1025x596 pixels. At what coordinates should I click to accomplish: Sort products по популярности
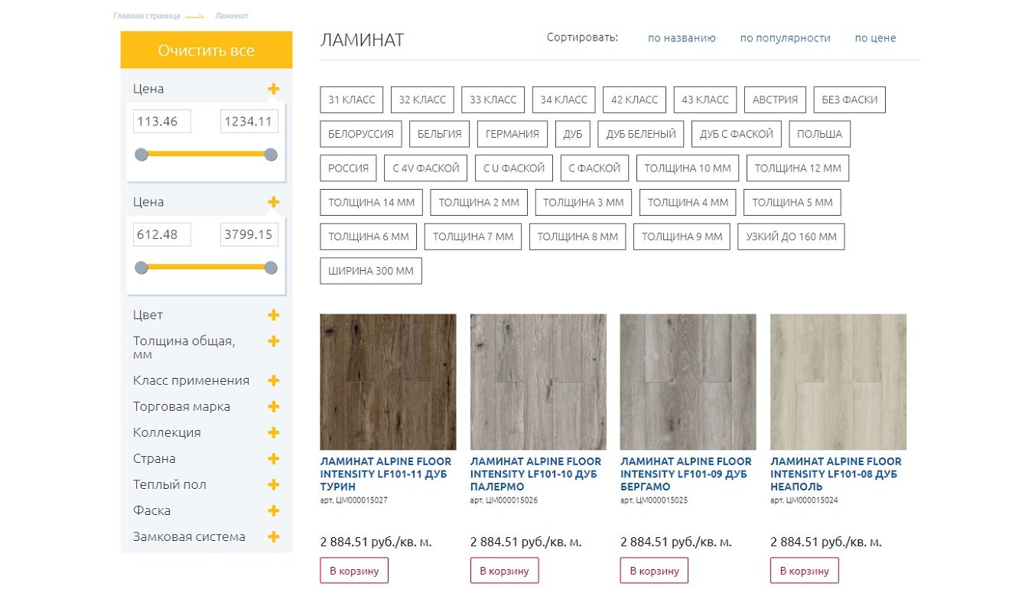785,38
